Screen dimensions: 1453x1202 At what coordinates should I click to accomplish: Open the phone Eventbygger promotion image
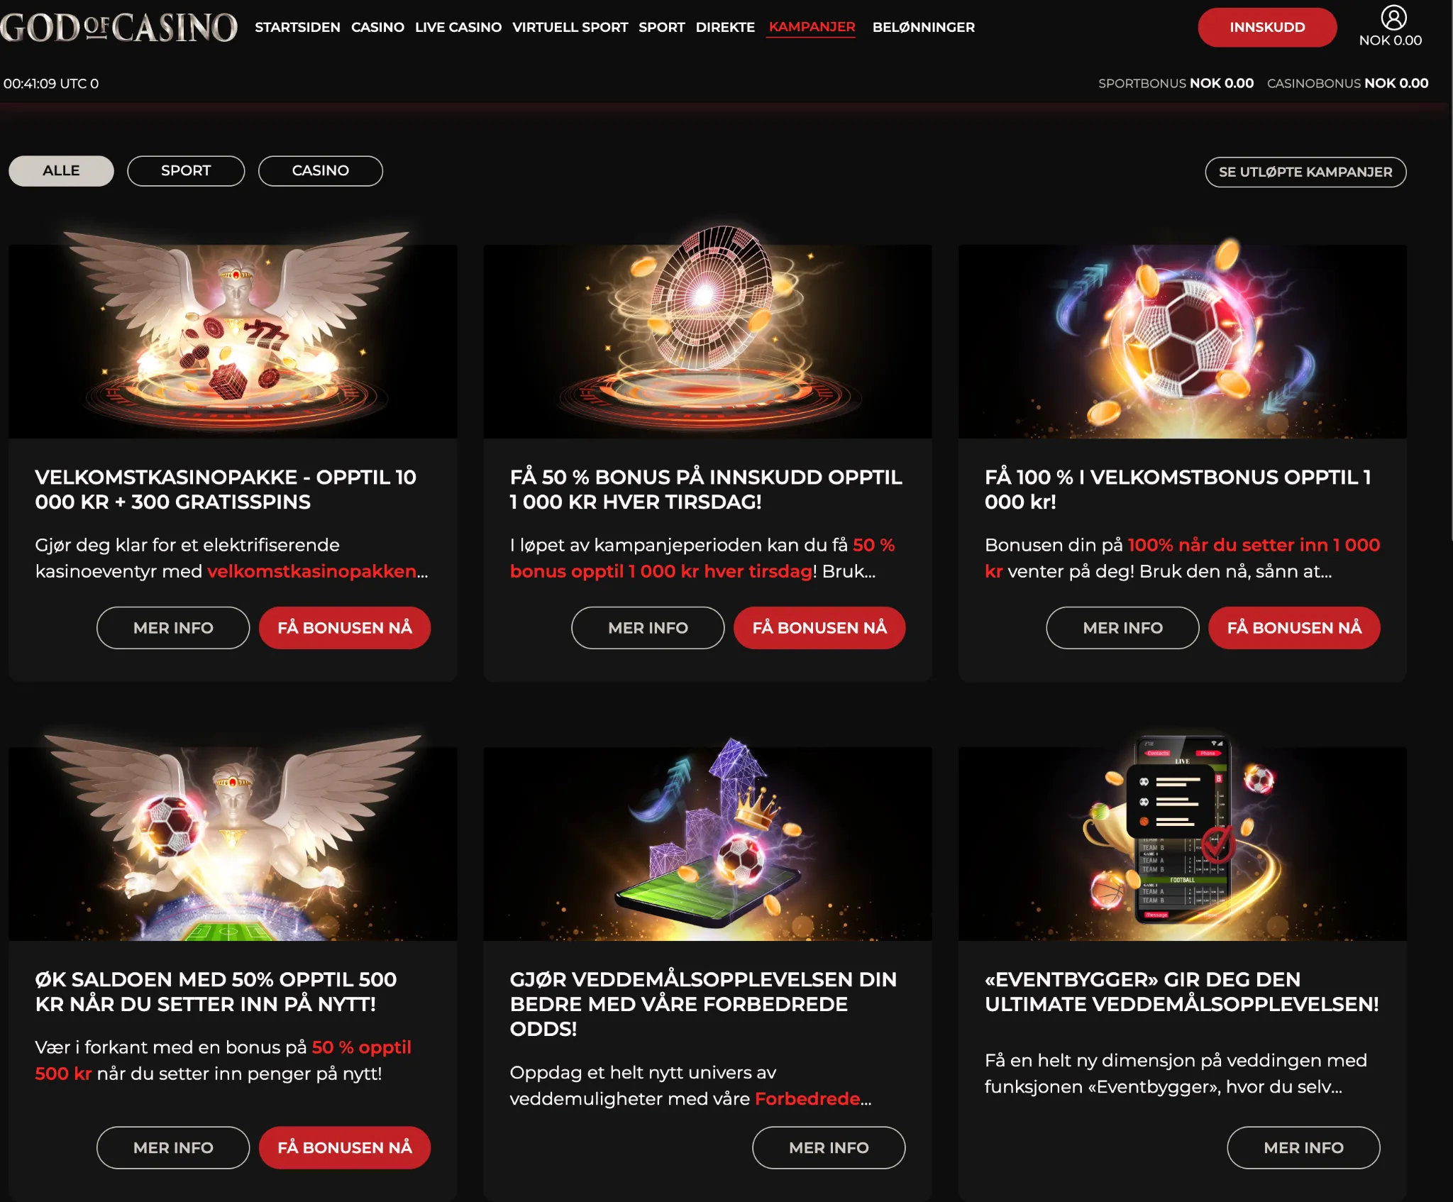(1182, 837)
